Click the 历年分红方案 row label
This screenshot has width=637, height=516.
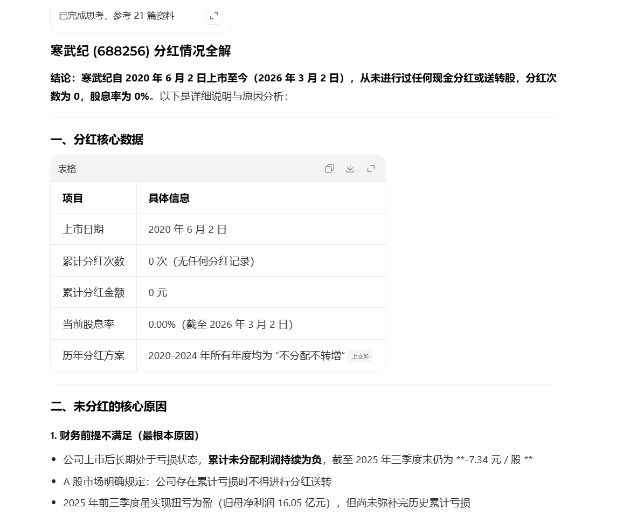coord(93,355)
